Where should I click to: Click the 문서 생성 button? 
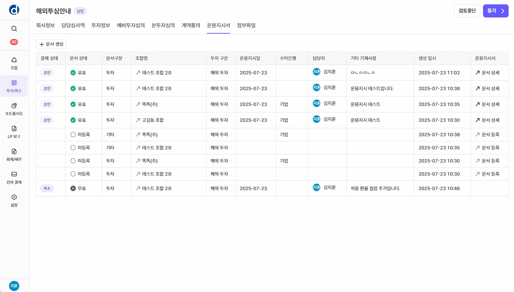[51, 44]
